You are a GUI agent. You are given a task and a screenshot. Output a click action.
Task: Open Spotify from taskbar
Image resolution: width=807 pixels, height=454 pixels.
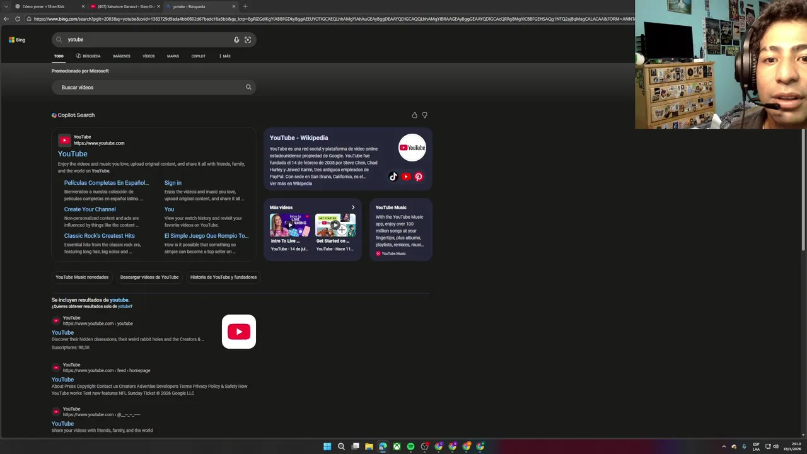(411, 446)
